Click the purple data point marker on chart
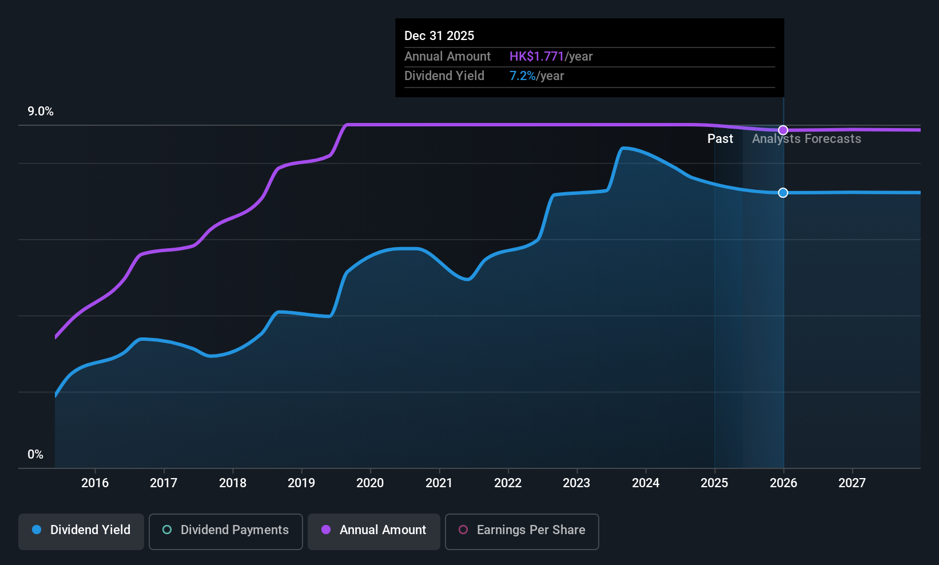 pos(783,130)
